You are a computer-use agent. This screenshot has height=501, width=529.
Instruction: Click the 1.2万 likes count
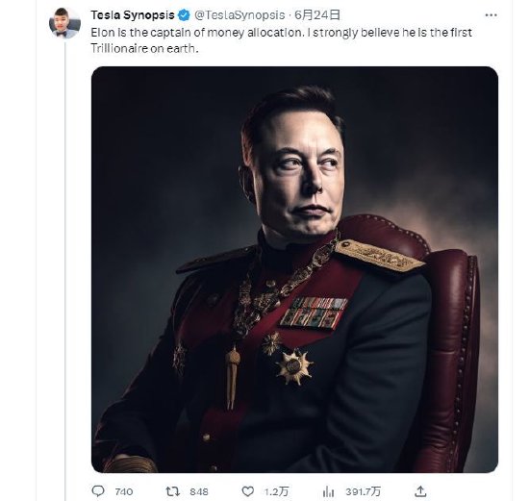coord(276,492)
